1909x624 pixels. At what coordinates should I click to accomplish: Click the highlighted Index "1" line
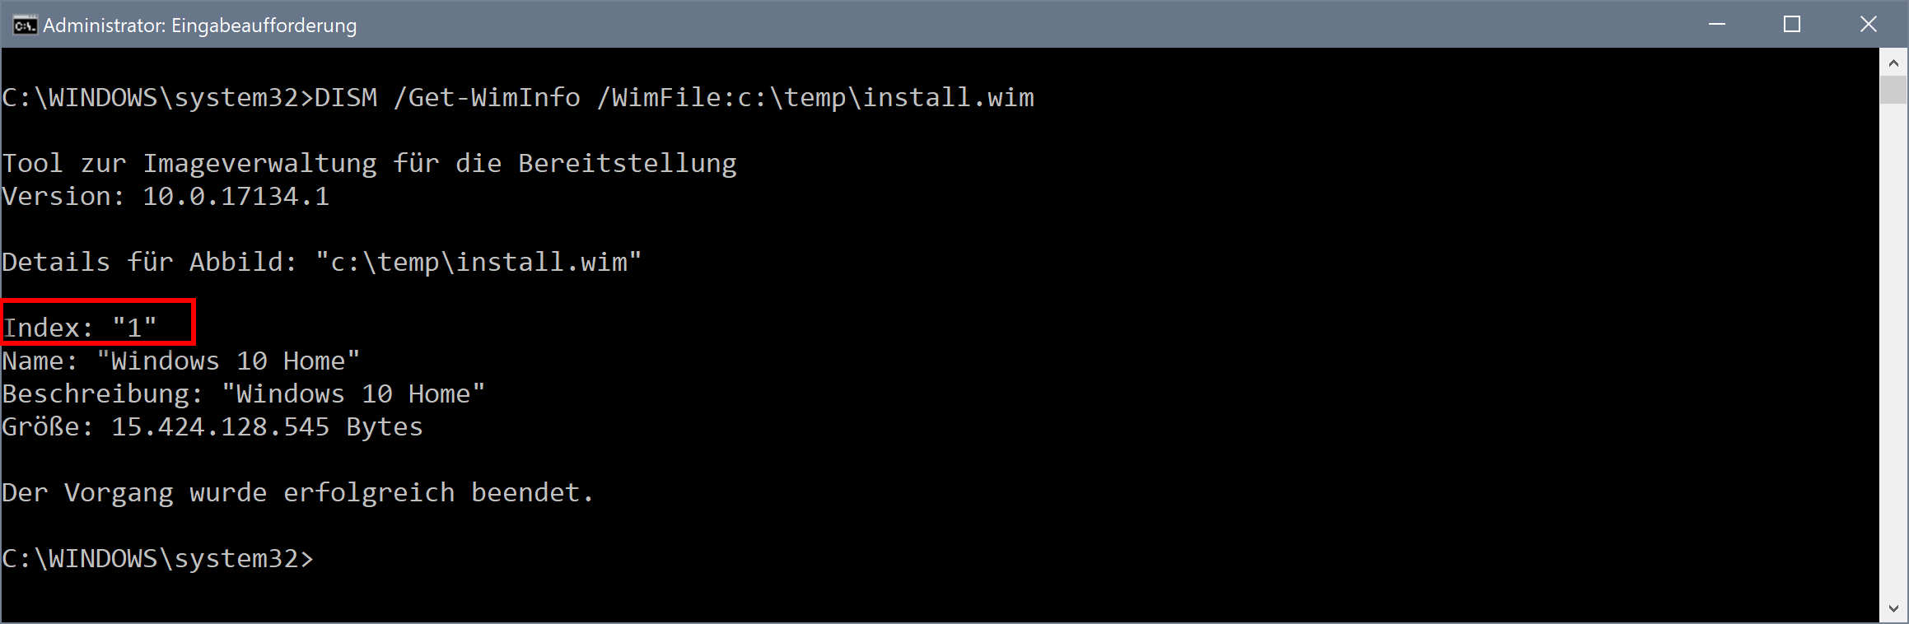80,328
